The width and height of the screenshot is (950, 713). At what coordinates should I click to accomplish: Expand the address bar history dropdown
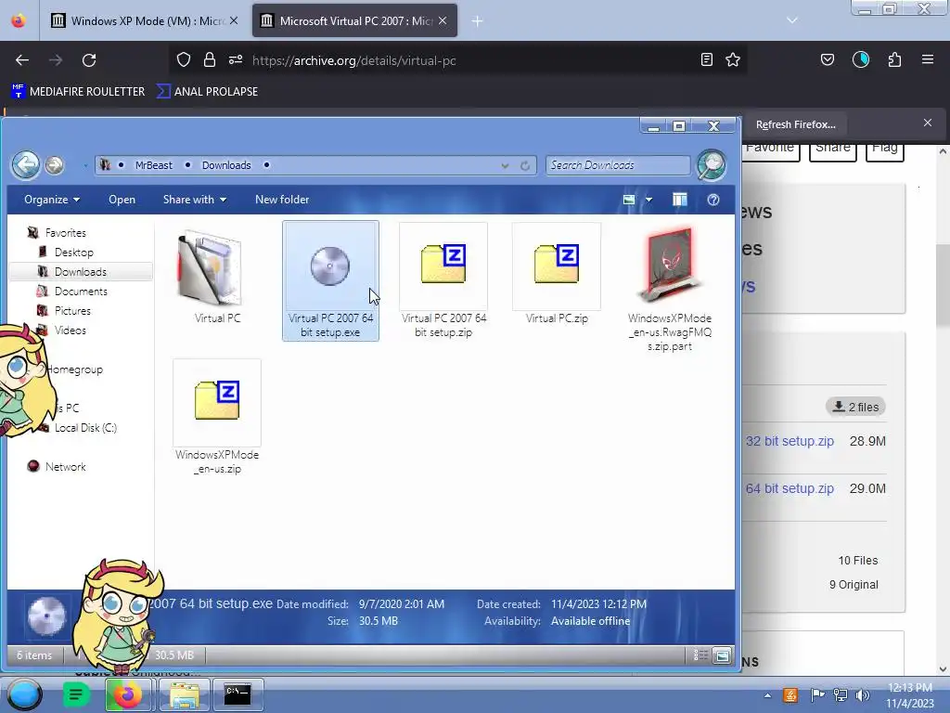[x=505, y=165]
